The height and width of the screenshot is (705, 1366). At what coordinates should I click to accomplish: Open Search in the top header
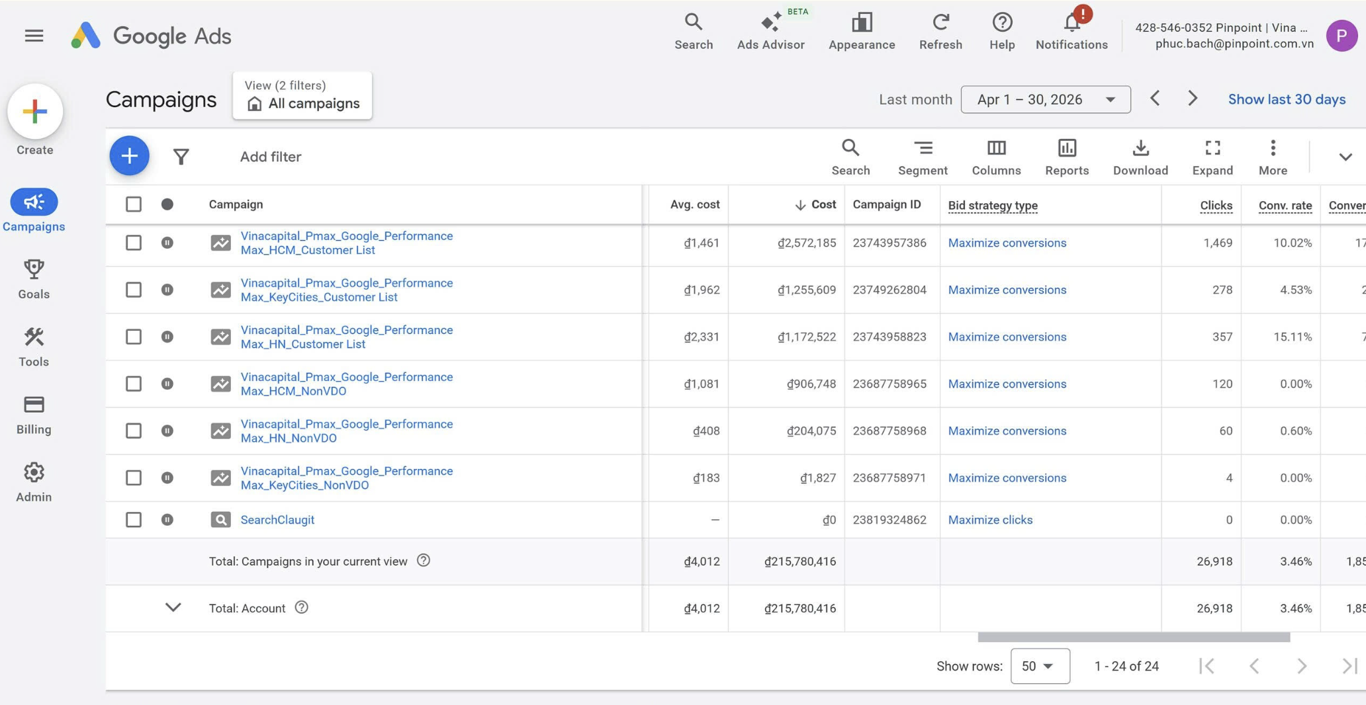tap(694, 31)
